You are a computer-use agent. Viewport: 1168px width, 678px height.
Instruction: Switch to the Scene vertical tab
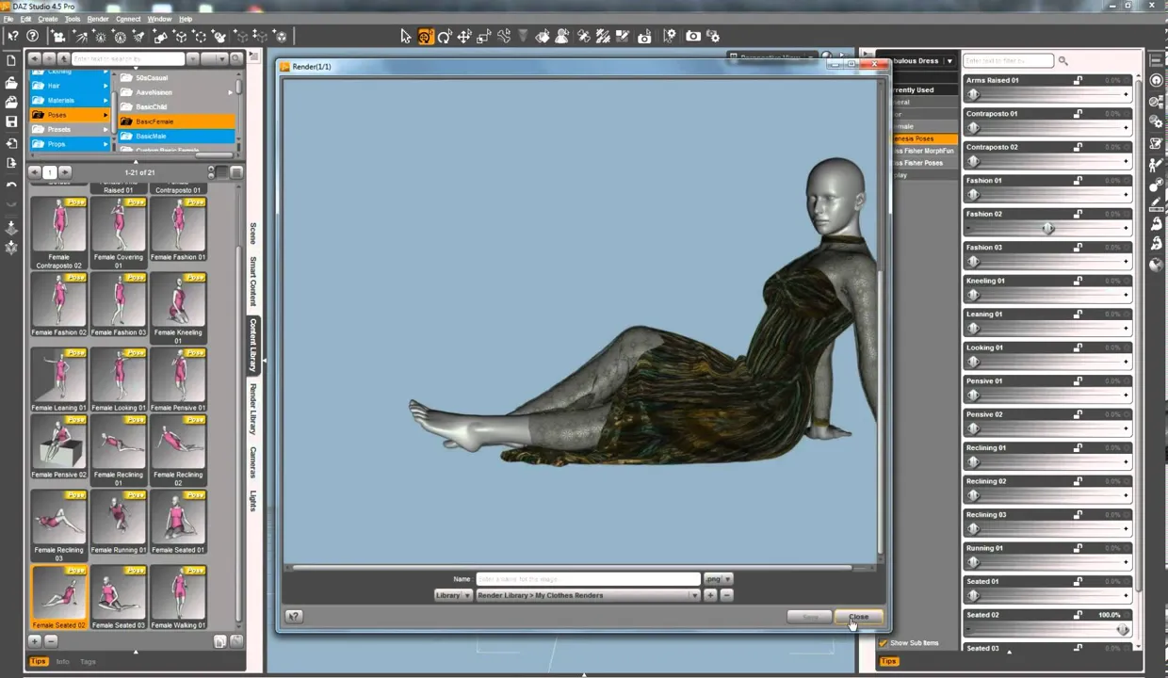(x=252, y=234)
